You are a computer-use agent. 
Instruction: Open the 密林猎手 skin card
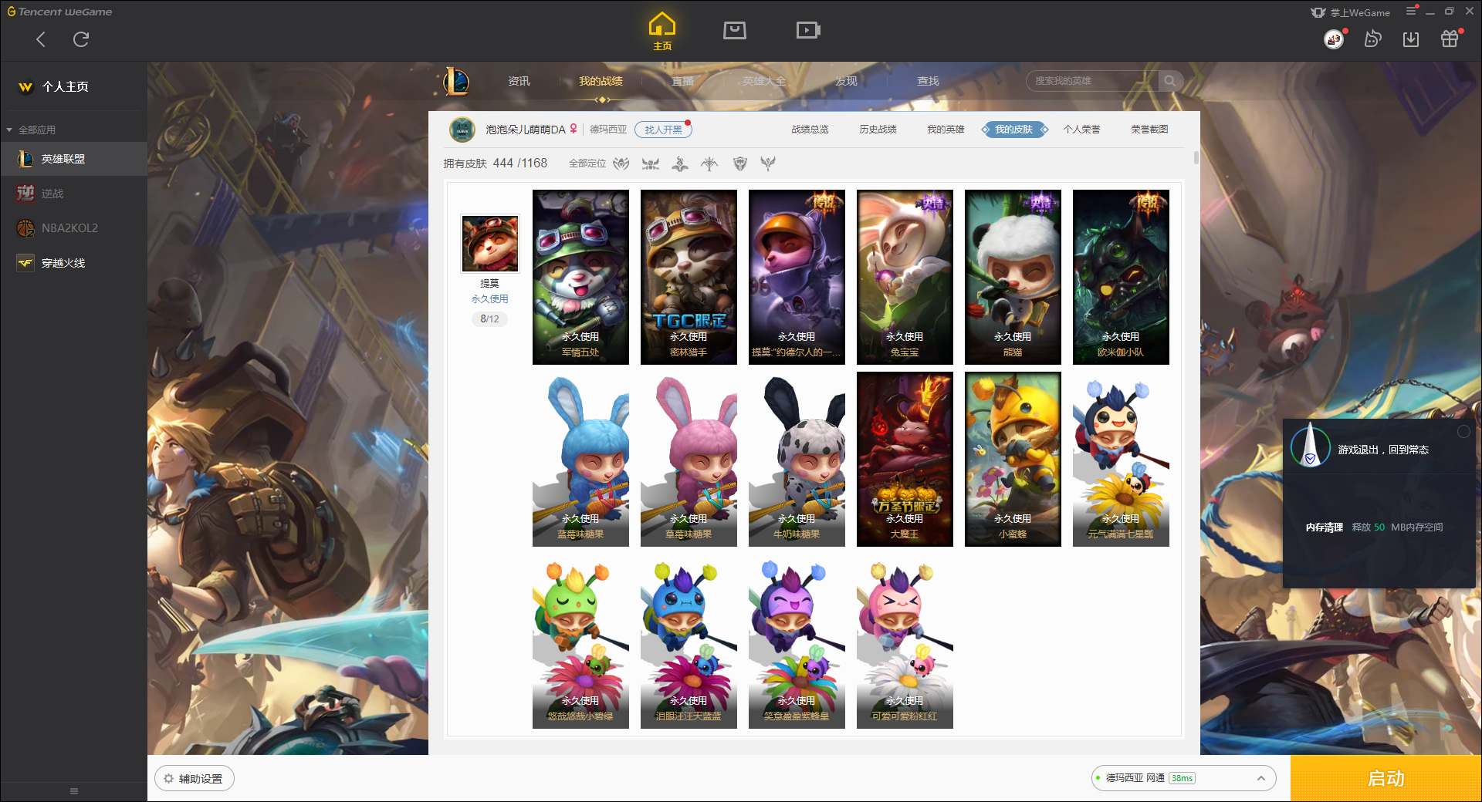tap(689, 277)
